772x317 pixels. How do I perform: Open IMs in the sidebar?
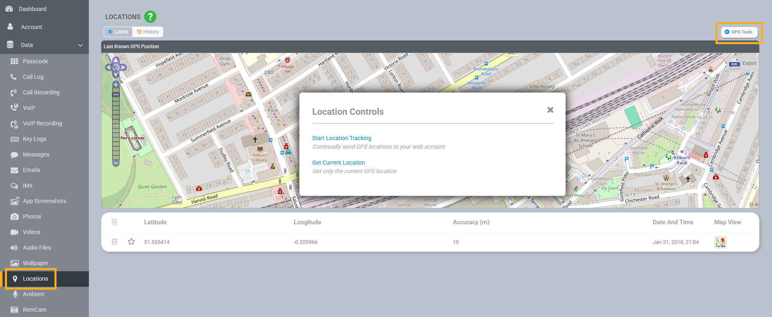click(x=27, y=185)
